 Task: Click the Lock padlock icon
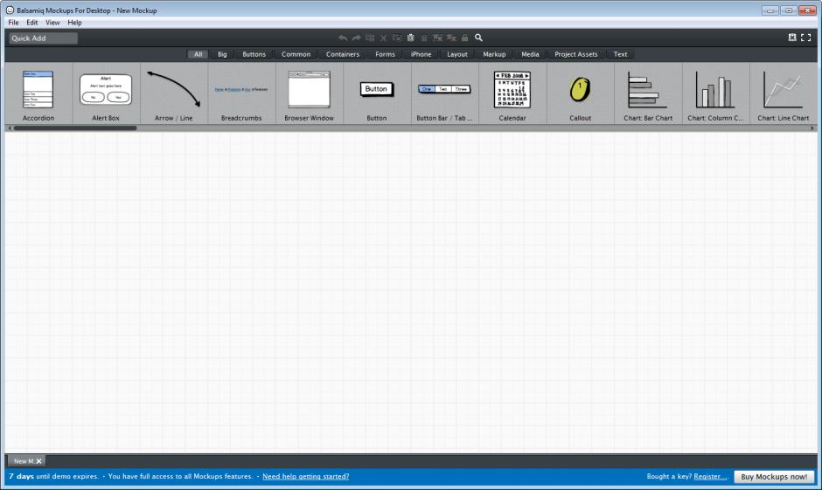(465, 38)
